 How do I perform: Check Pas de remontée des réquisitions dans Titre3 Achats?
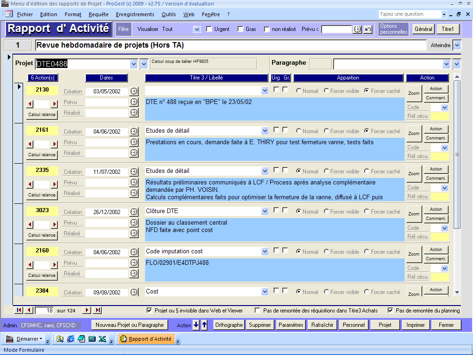pyautogui.click(x=258, y=310)
